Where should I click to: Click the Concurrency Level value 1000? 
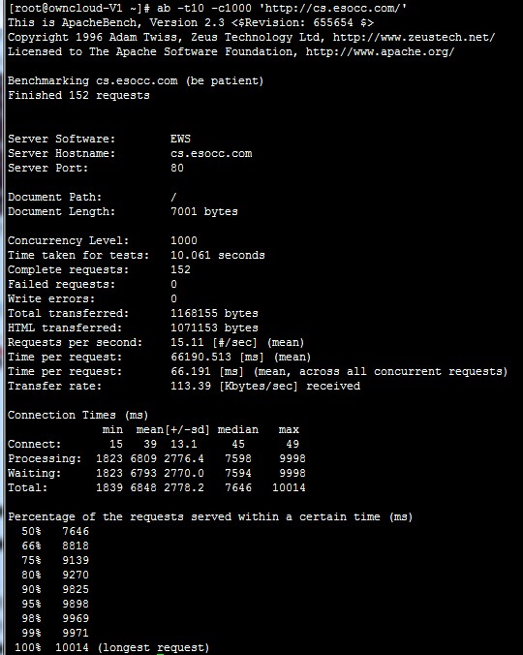point(184,240)
